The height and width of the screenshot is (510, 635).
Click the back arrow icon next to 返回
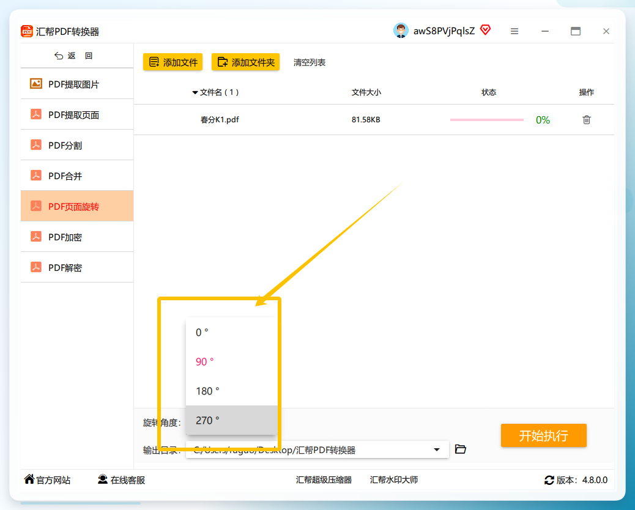[59, 56]
